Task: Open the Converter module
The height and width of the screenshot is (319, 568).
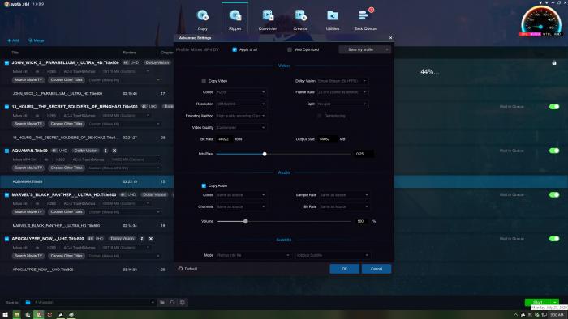Action: 268,19
